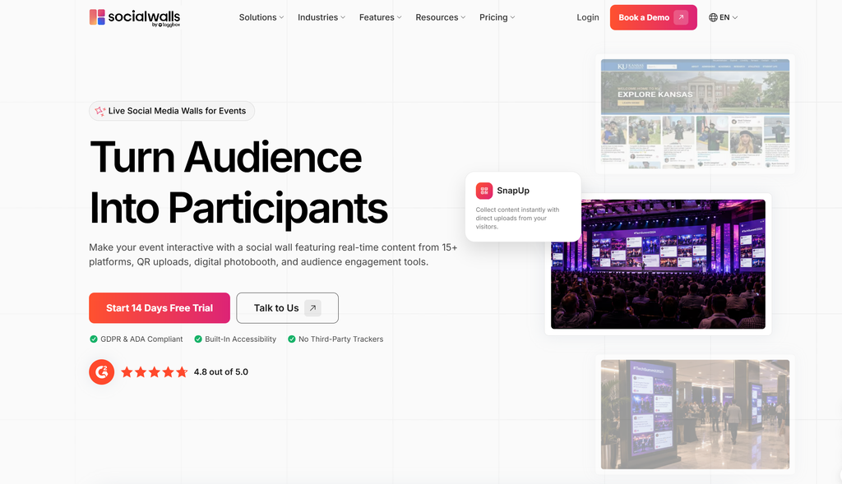The height and width of the screenshot is (484, 842).
Task: Go to the Login page
Action: pyautogui.click(x=587, y=17)
